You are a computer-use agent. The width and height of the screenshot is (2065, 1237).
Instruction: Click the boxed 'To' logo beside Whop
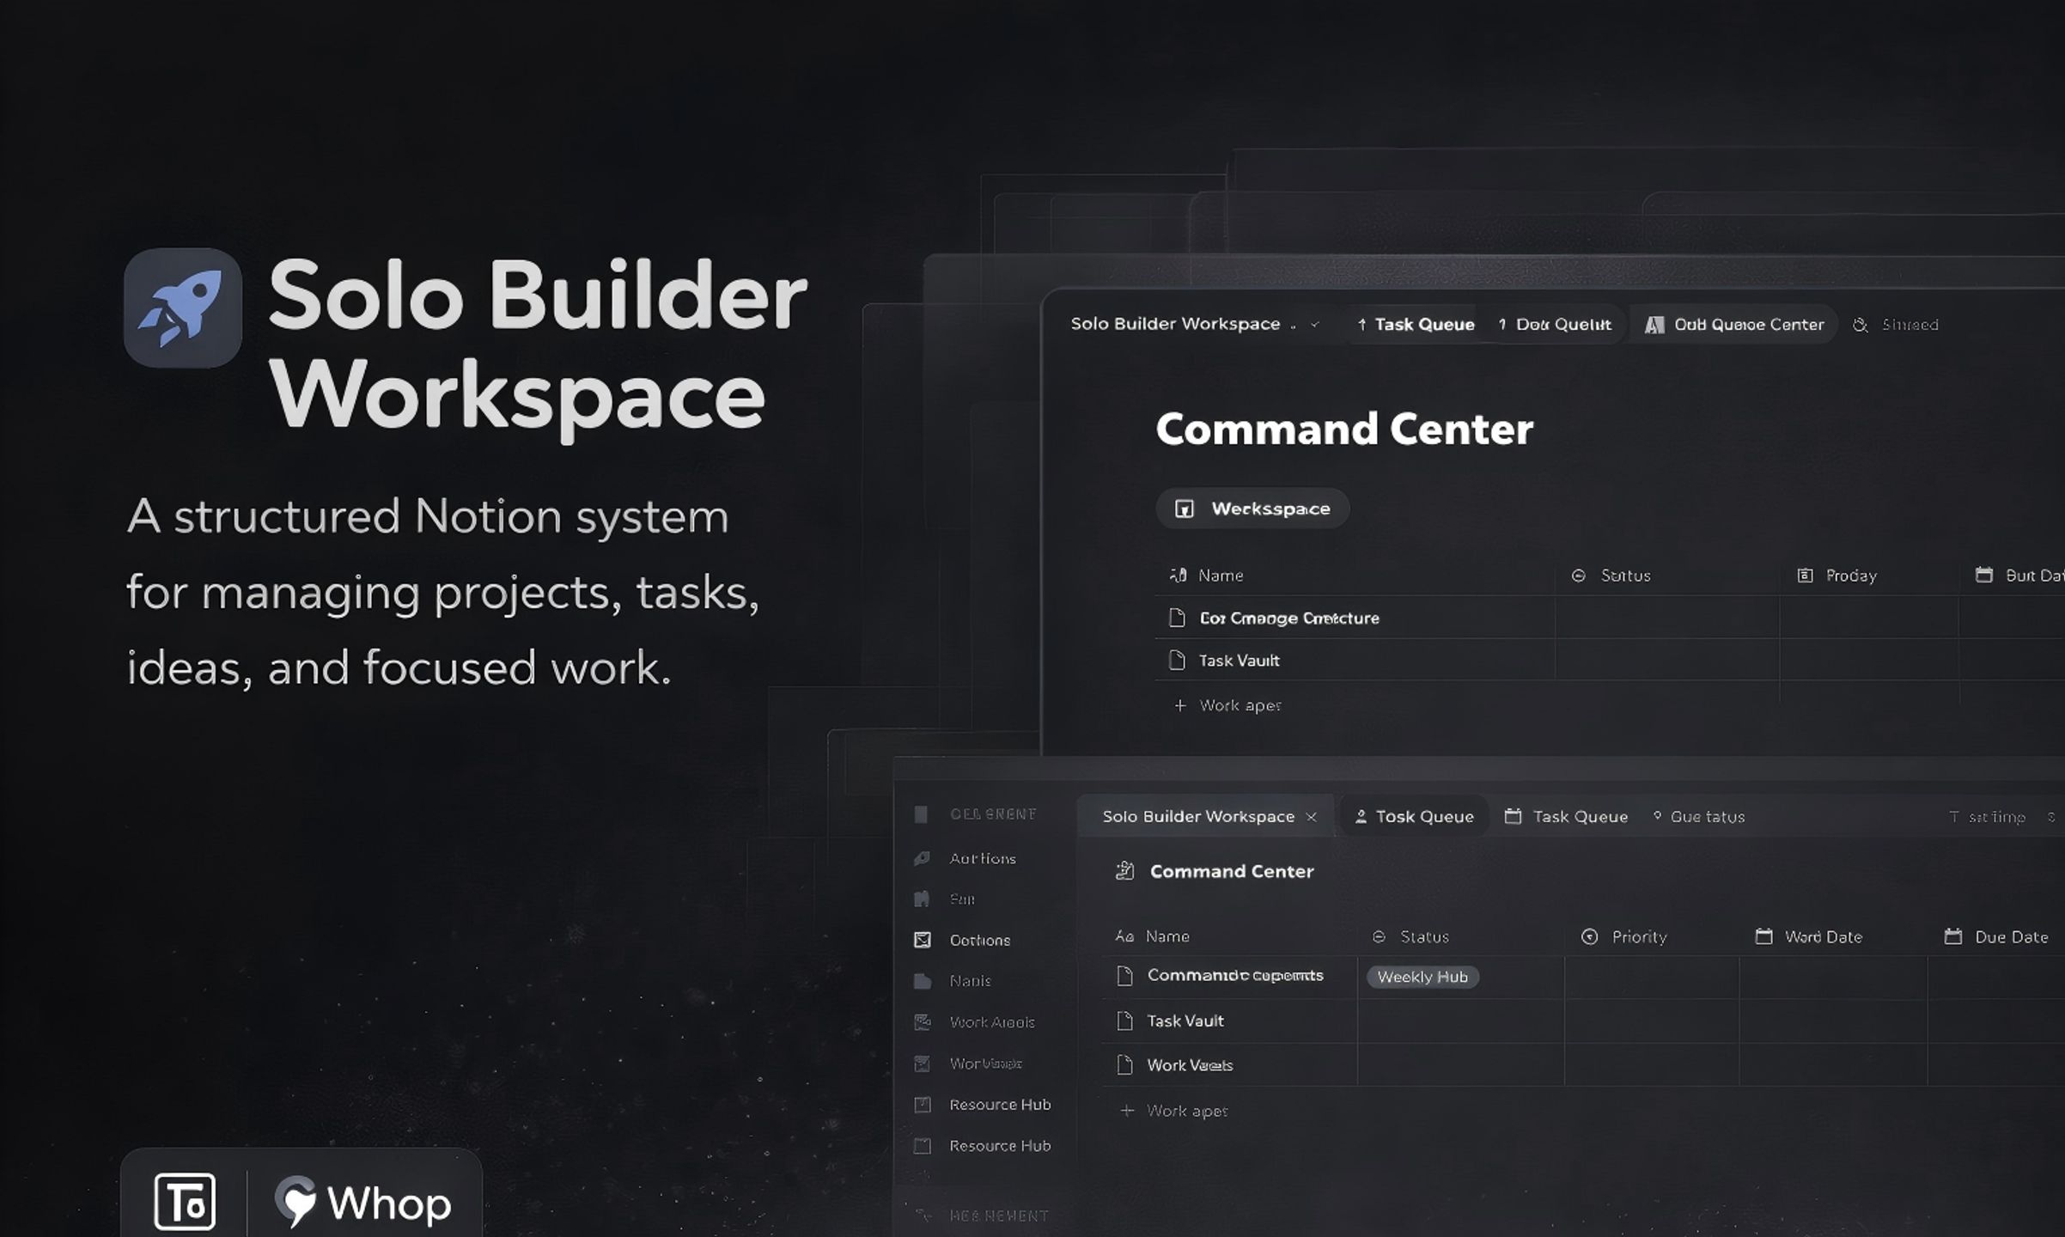(185, 1202)
